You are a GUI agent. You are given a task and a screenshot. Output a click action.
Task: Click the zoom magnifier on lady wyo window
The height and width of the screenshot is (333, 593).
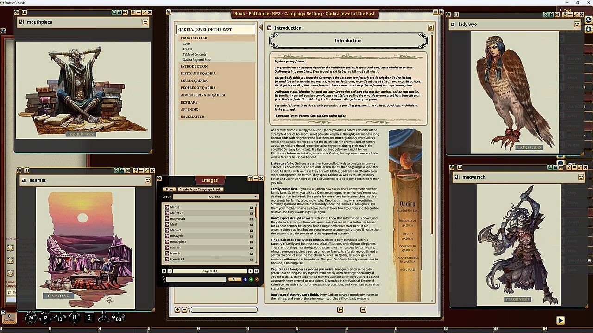(546, 15)
